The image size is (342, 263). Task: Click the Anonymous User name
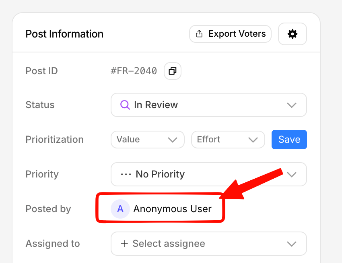tap(172, 209)
